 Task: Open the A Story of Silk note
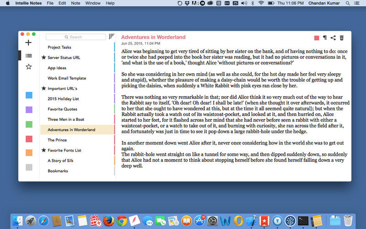click(x=77, y=160)
